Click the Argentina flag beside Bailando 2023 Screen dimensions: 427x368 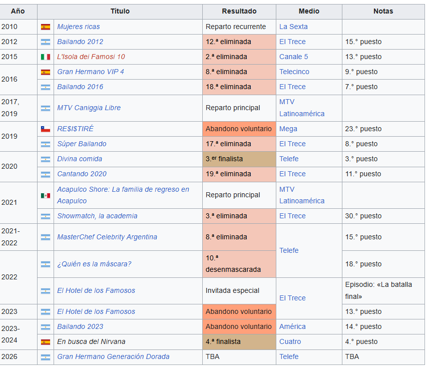46,327
